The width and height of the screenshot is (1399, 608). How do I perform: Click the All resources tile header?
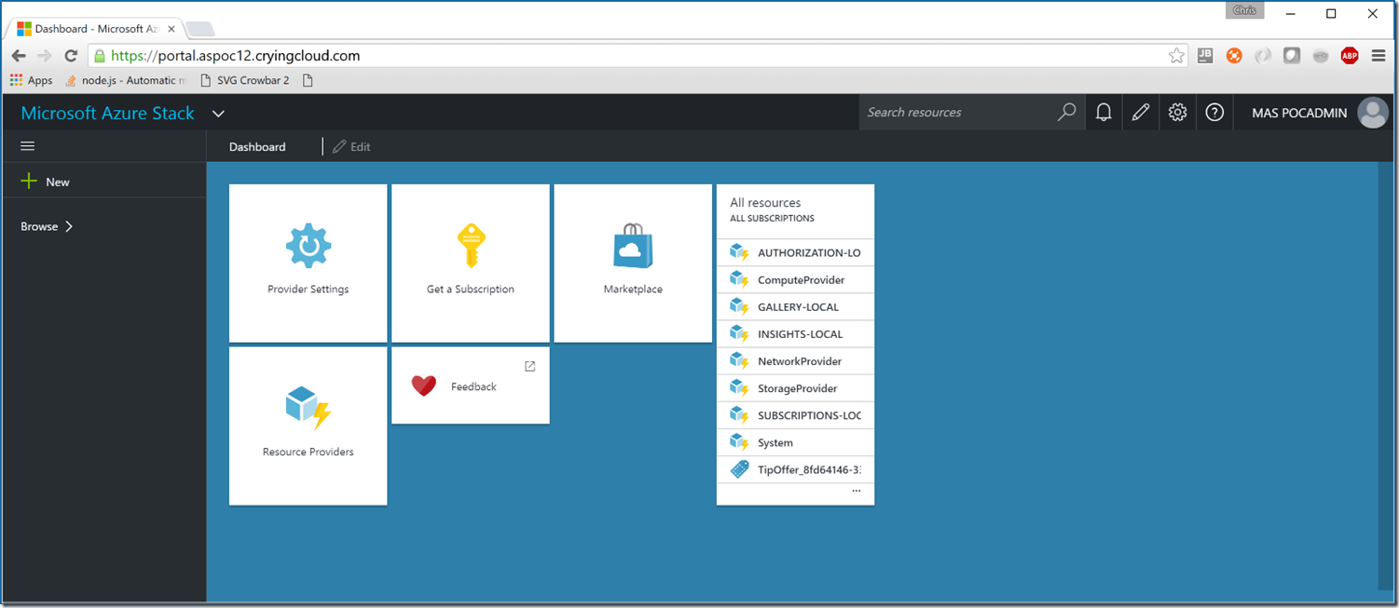pyautogui.click(x=795, y=209)
